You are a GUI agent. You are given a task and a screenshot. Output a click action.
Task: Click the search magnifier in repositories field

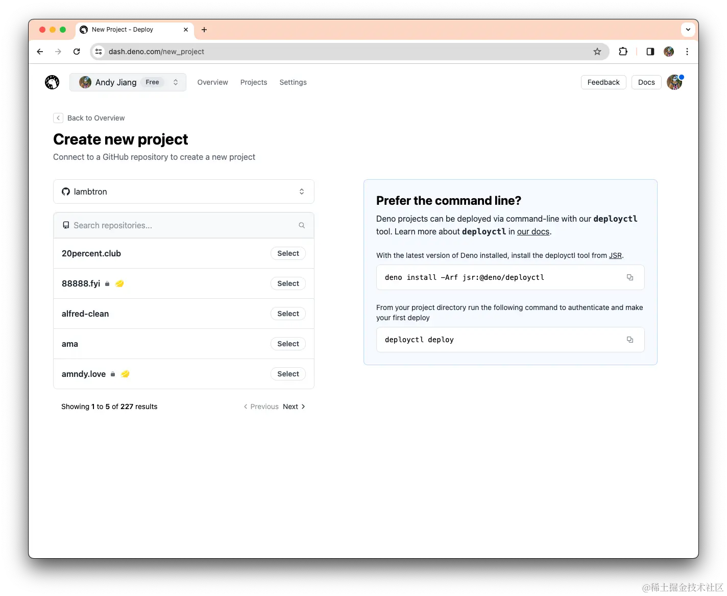coord(302,225)
